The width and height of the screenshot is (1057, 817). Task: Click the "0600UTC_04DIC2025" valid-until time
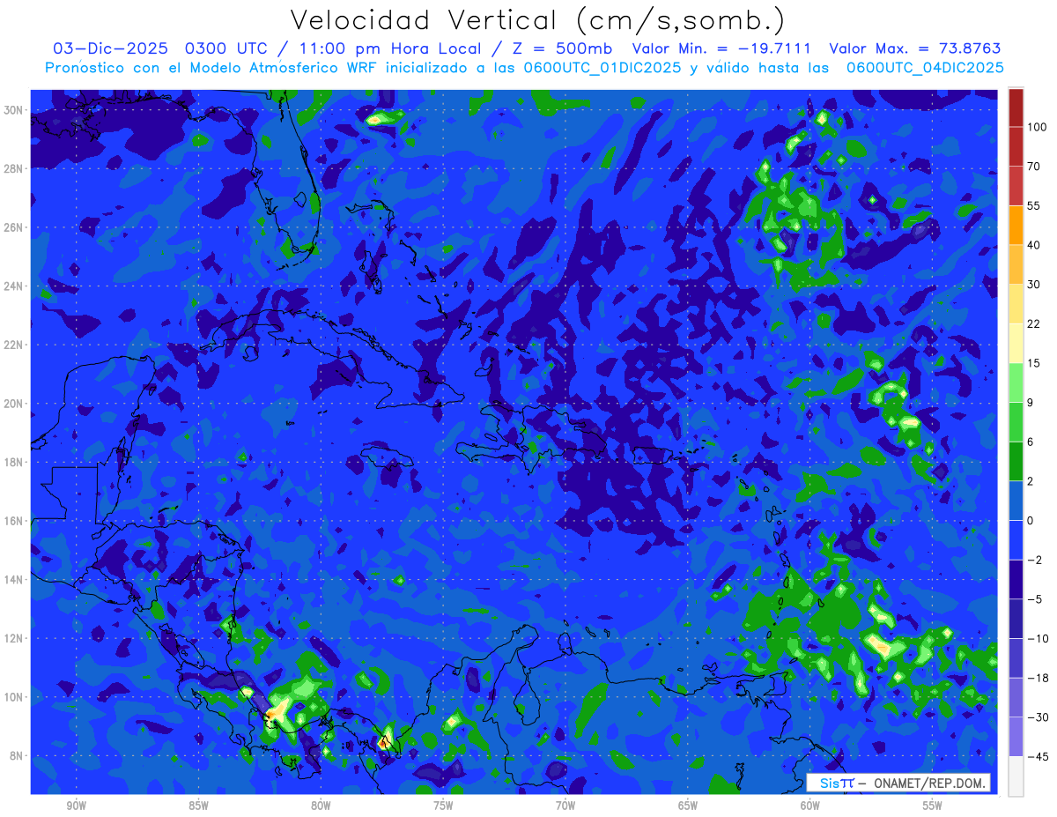[925, 68]
